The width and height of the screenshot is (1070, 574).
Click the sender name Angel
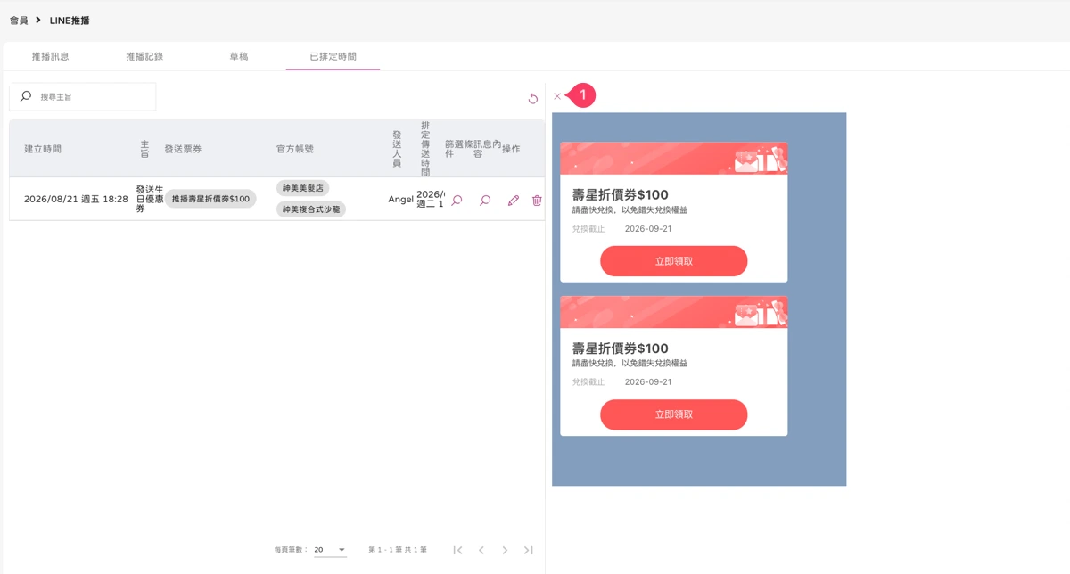pyautogui.click(x=401, y=199)
